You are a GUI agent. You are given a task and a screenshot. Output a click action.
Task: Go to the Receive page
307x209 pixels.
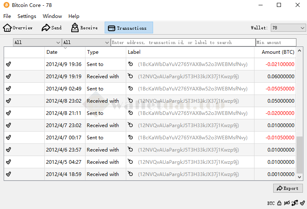(85, 28)
